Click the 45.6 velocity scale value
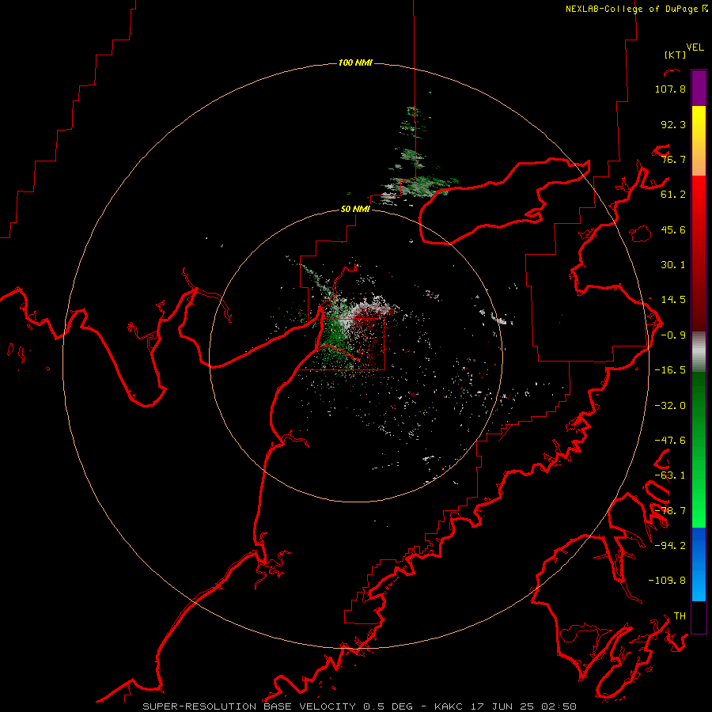This screenshot has height=712, width=712. tap(673, 229)
